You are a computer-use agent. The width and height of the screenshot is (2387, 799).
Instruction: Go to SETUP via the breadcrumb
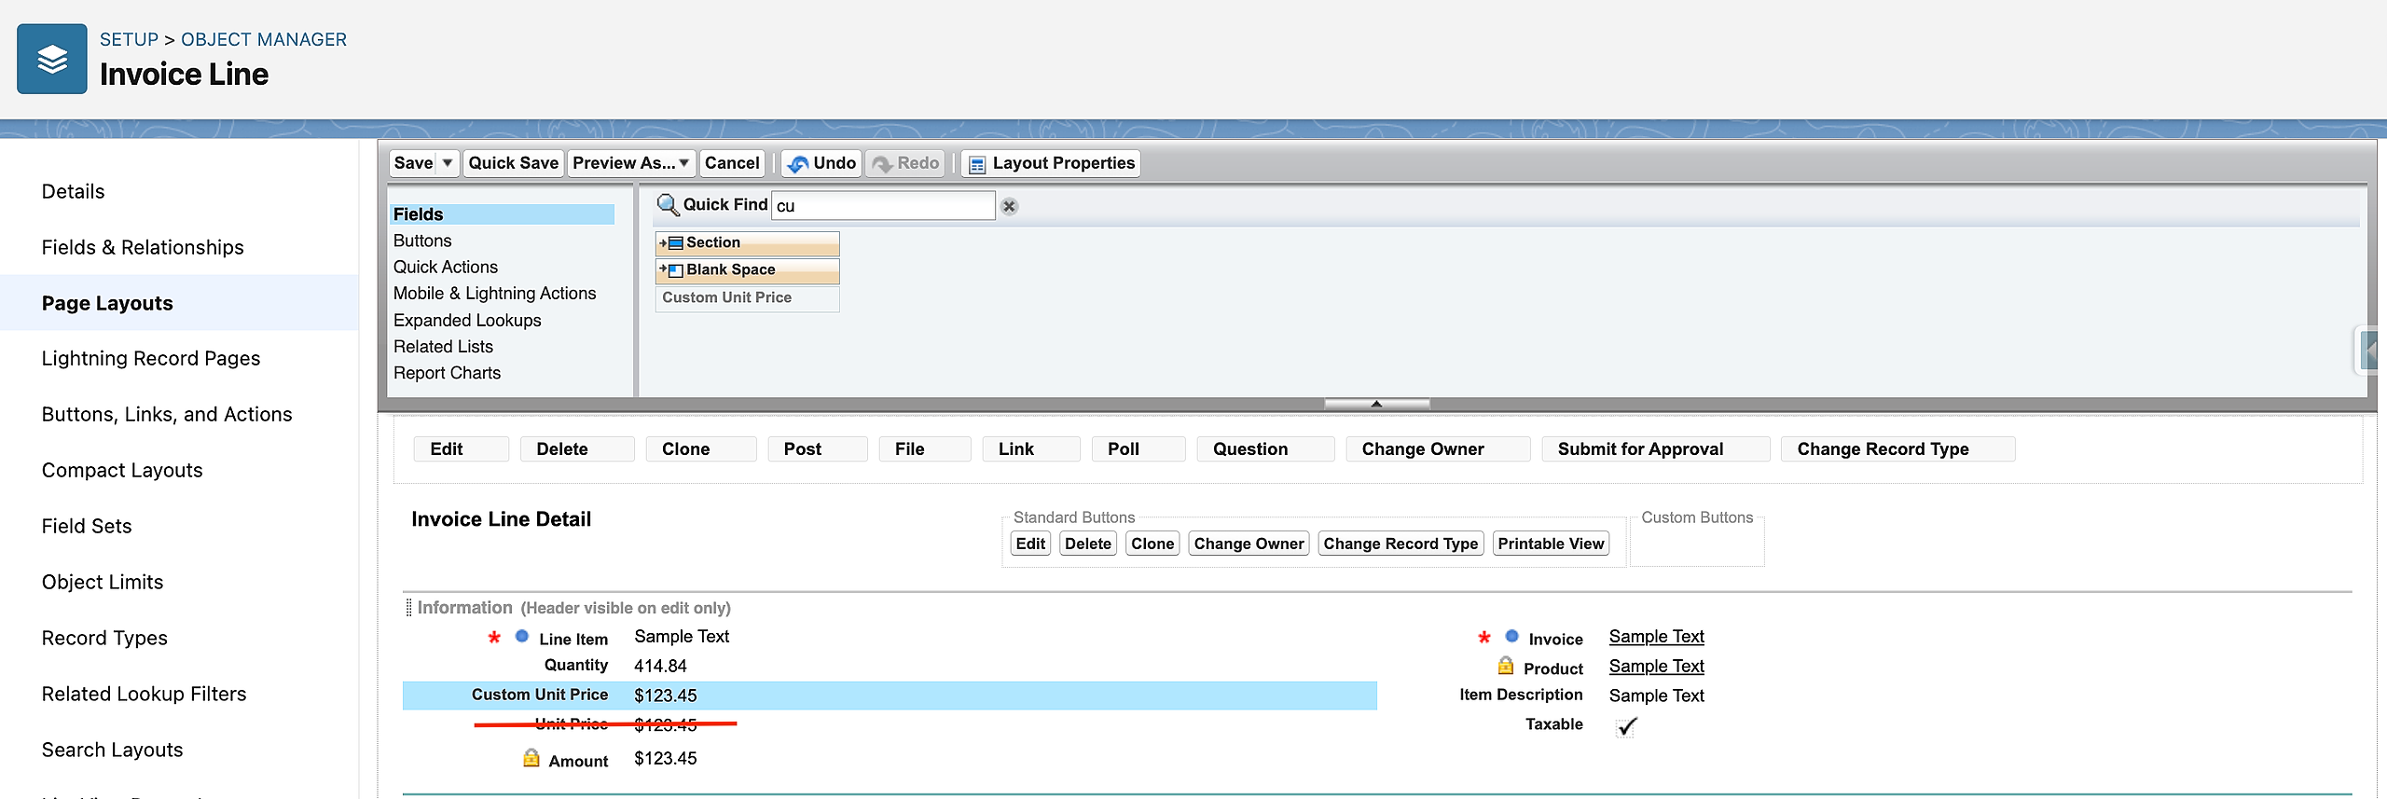click(x=129, y=39)
